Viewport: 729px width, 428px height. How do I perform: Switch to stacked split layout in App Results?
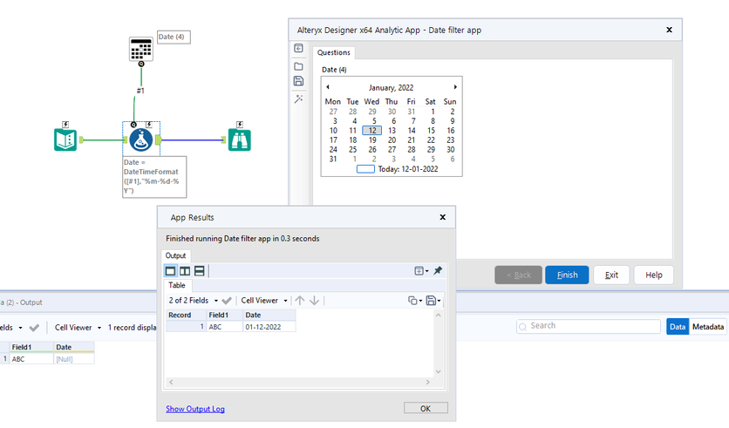coord(200,271)
